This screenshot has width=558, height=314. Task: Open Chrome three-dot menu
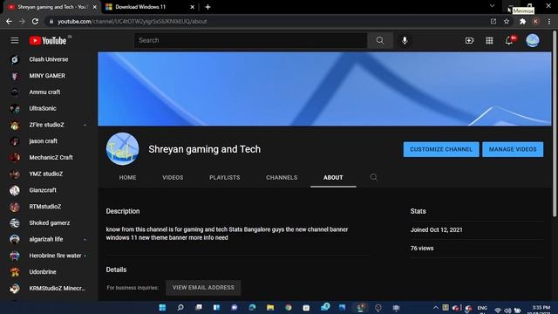point(549,21)
